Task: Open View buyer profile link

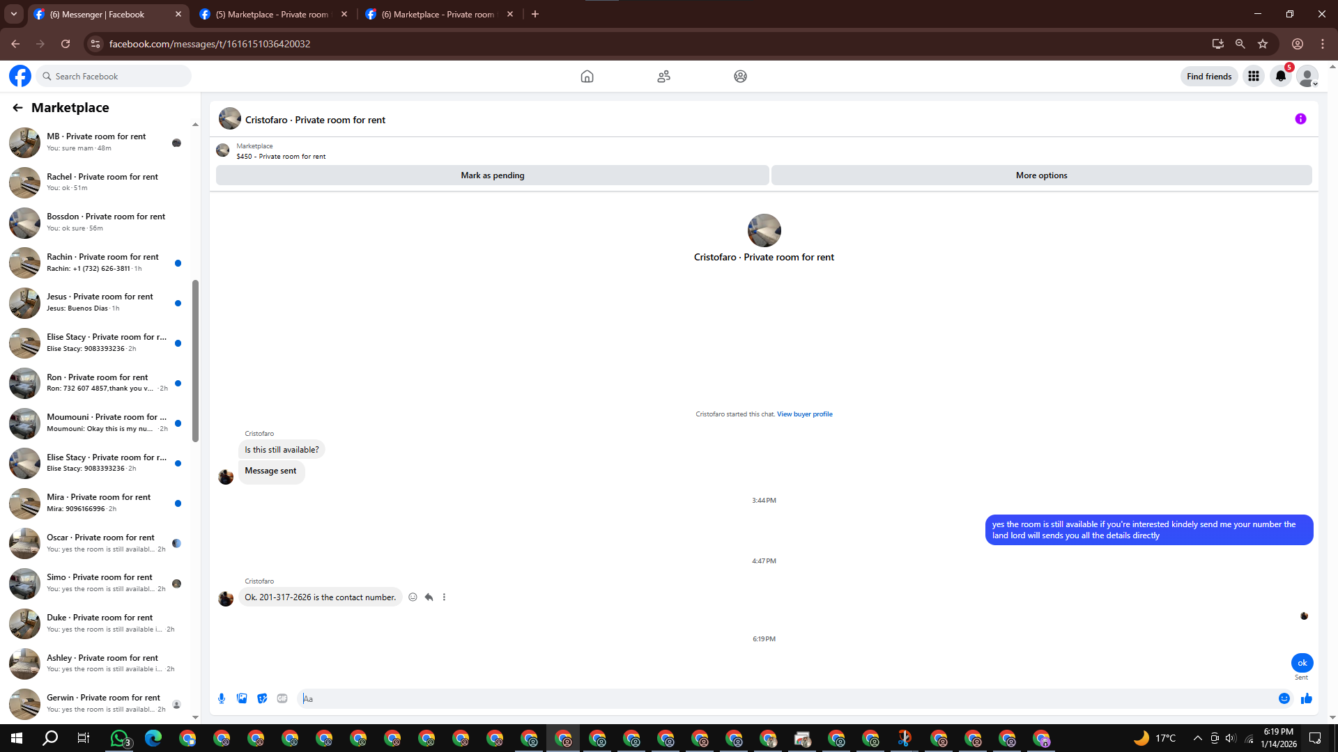Action: (x=804, y=414)
